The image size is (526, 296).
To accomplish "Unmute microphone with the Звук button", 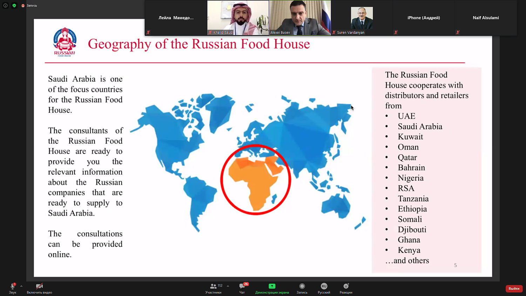I will [13, 288].
